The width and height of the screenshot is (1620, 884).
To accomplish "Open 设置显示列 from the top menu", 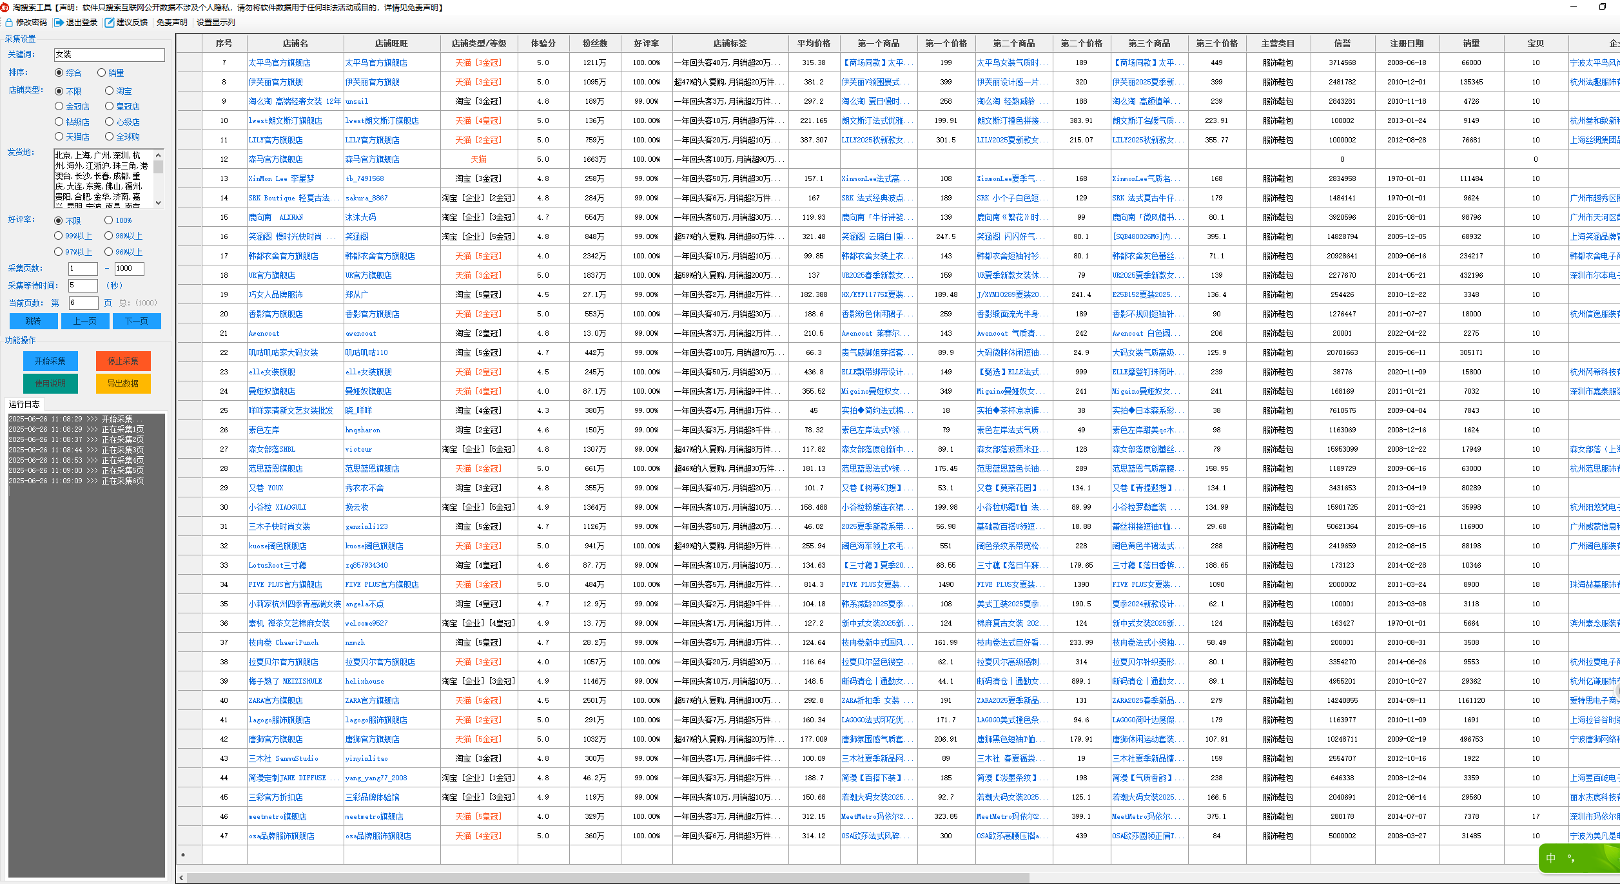I will coord(215,23).
